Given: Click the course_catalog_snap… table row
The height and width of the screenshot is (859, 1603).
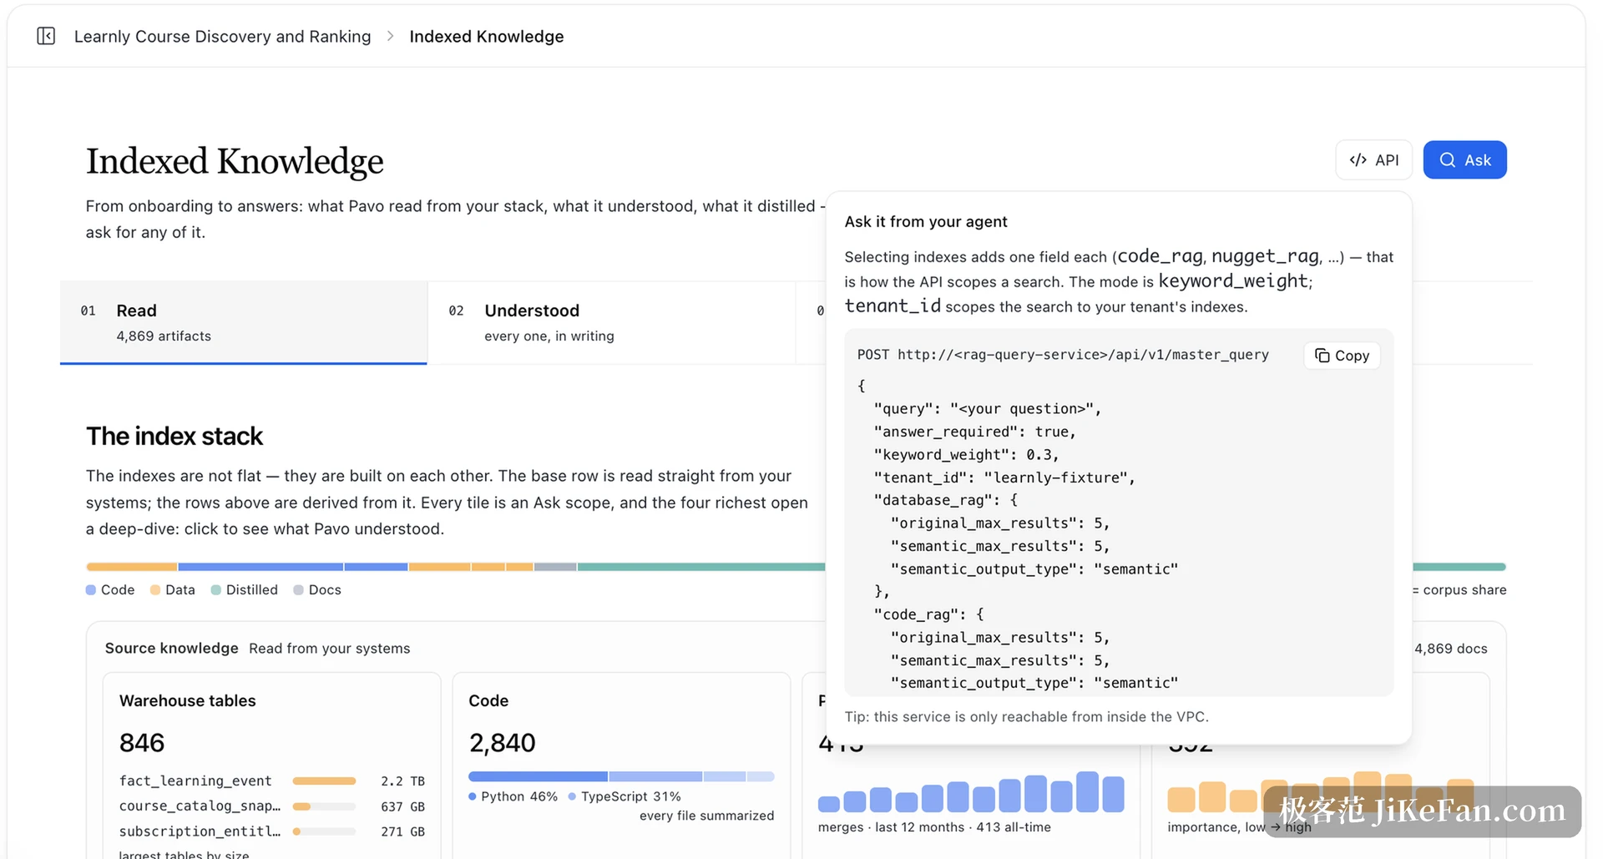Looking at the screenshot, I should click(271, 806).
